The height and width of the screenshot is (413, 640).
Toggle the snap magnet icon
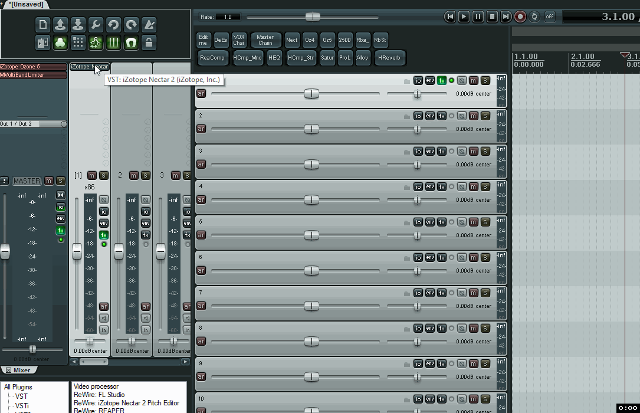click(x=131, y=42)
